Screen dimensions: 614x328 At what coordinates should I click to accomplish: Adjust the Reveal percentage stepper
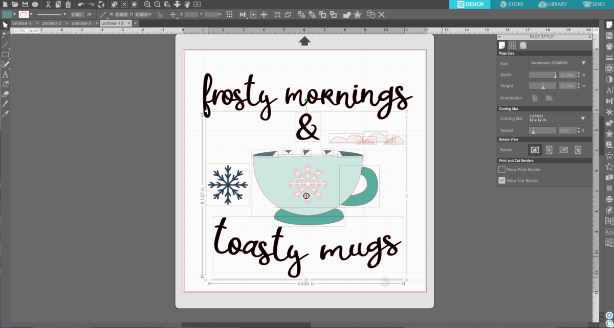pyautogui.click(x=579, y=130)
